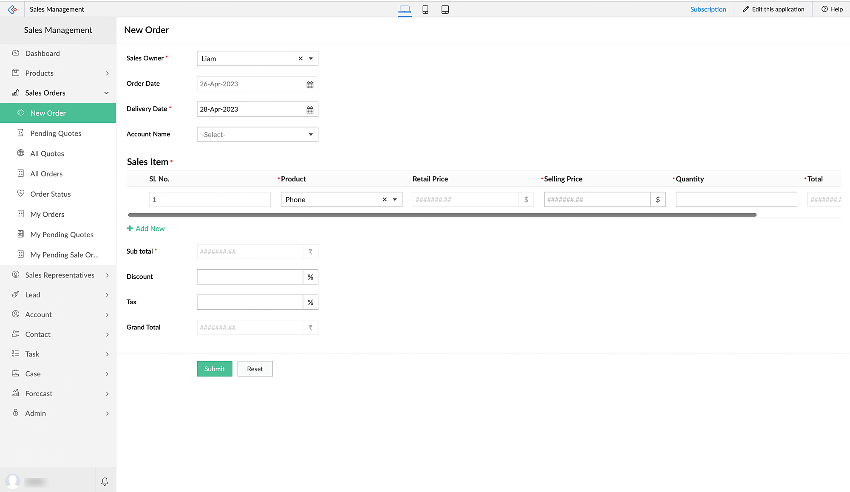Open the Account Name dropdown

coord(257,135)
